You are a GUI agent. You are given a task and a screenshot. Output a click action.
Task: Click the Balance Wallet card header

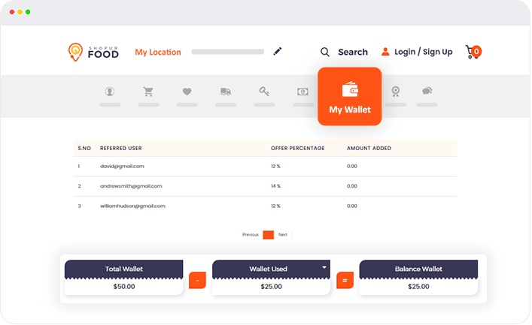418,269
